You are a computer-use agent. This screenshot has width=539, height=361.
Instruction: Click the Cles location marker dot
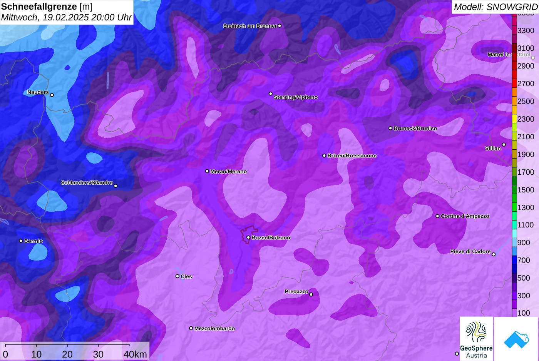tap(177, 276)
